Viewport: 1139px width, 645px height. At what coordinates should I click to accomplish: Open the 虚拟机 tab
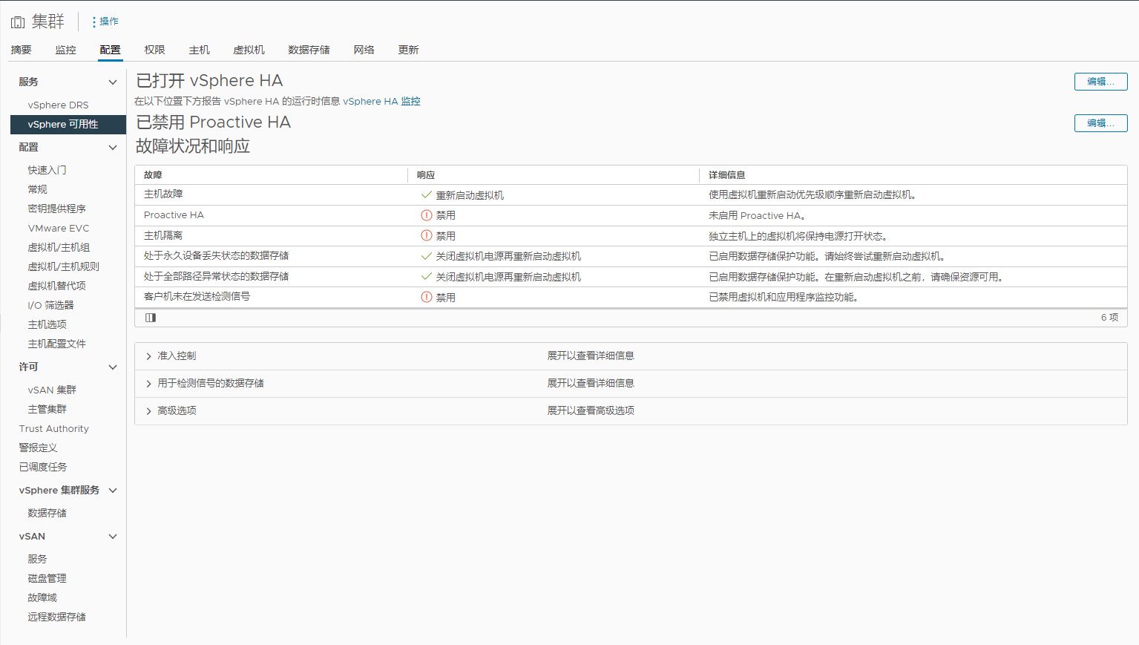point(249,50)
